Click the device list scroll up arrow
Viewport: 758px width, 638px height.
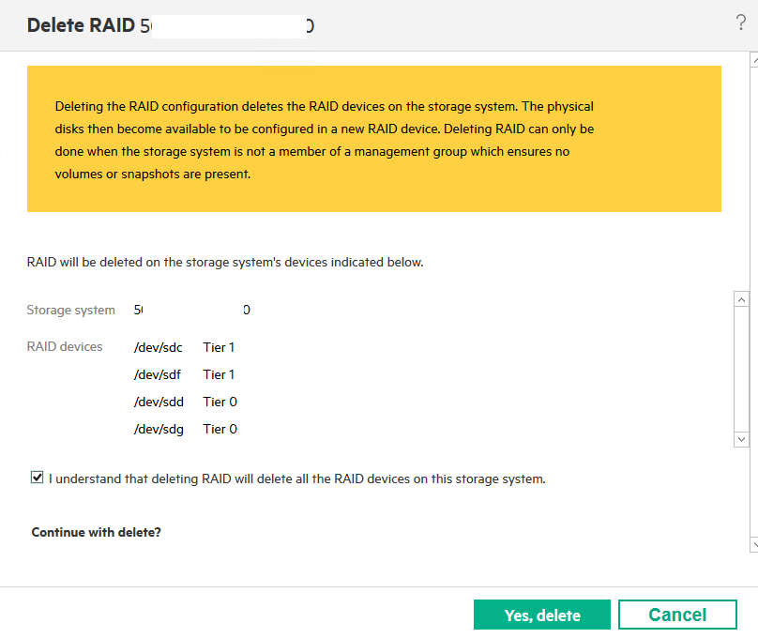point(741,299)
